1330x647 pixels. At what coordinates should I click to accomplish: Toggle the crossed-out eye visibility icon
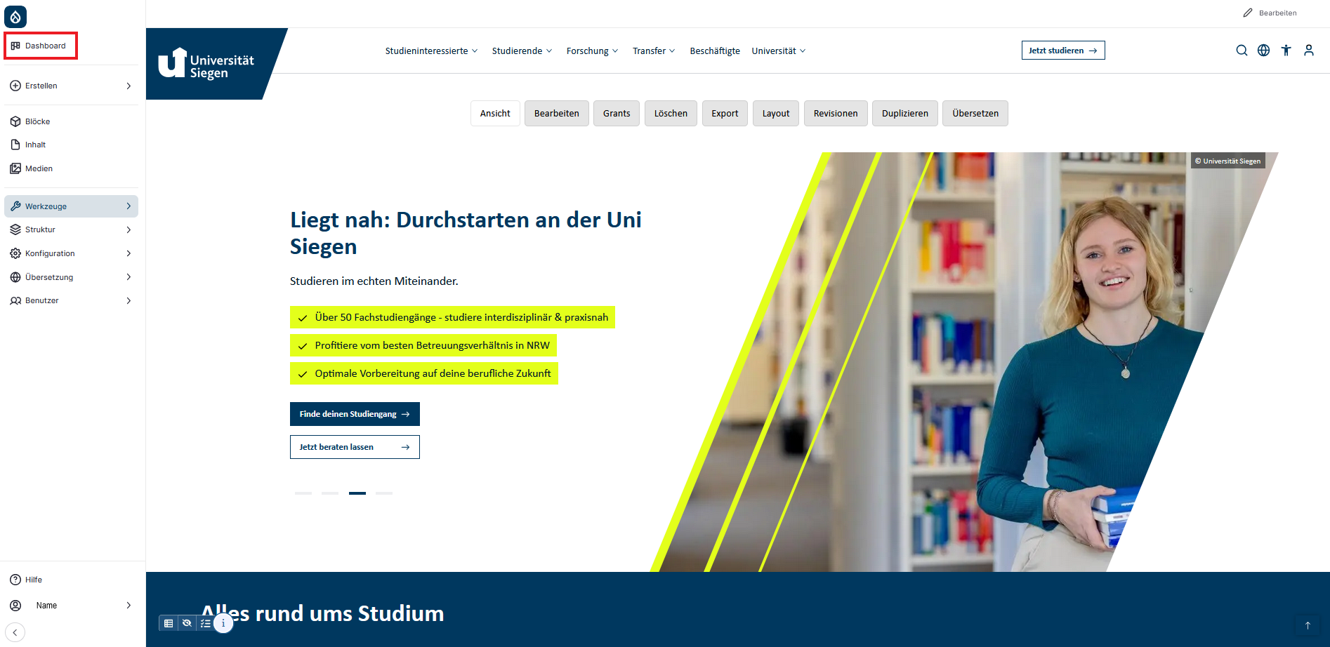coord(187,623)
